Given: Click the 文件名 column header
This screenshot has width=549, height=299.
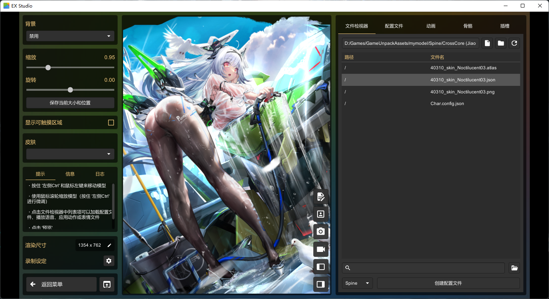Looking at the screenshot, I should (437, 57).
